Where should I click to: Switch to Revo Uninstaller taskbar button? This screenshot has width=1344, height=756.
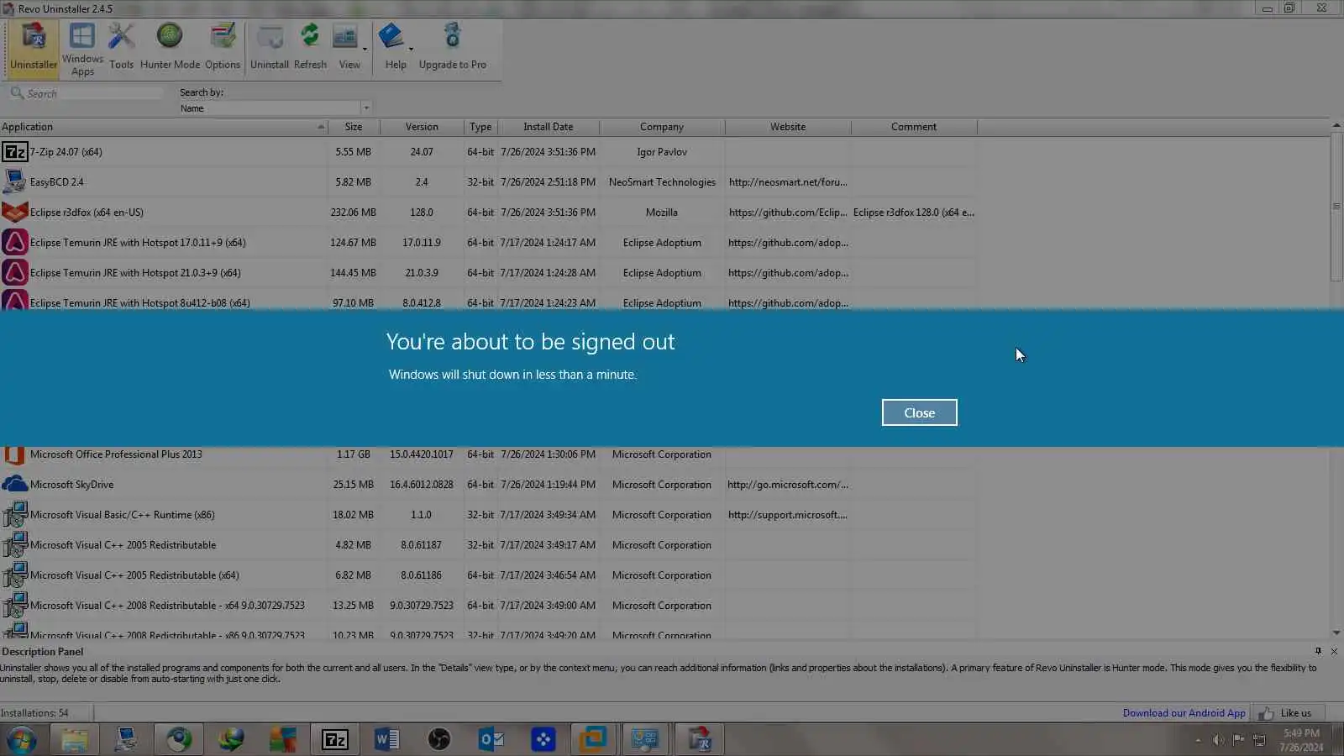[700, 739]
